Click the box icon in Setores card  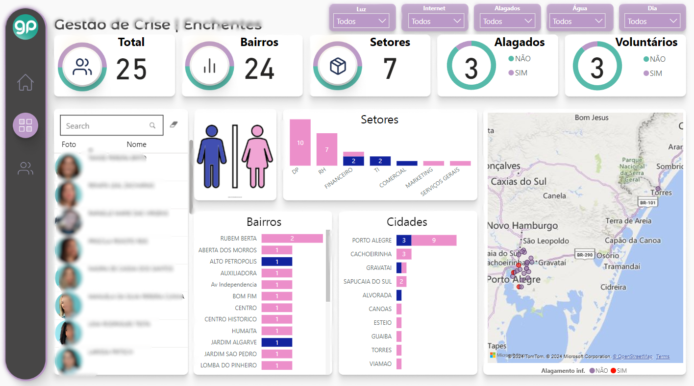(x=338, y=66)
